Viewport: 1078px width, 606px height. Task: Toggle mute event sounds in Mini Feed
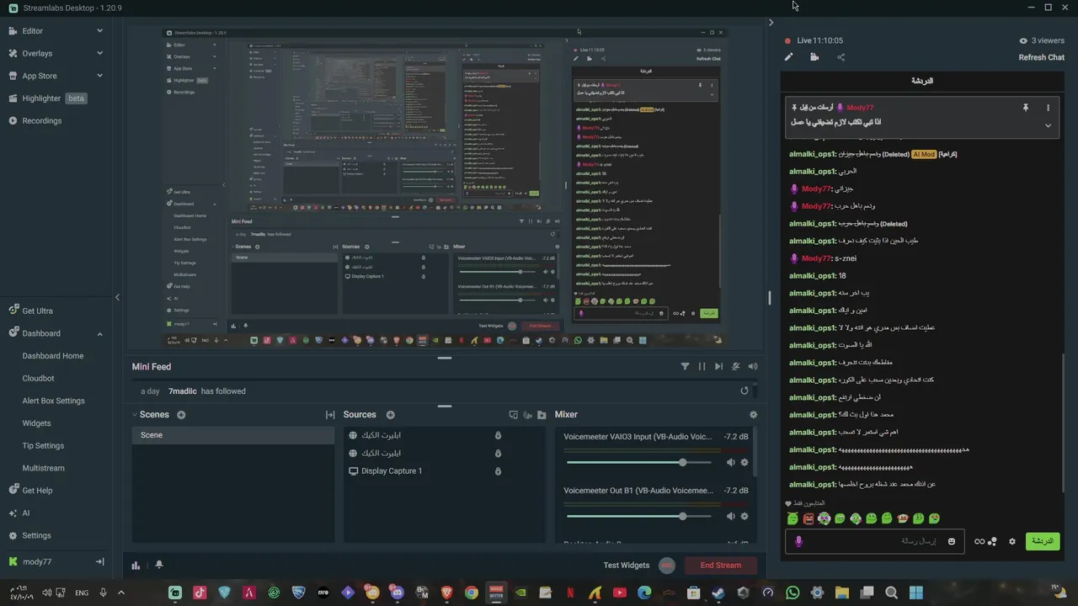736,366
